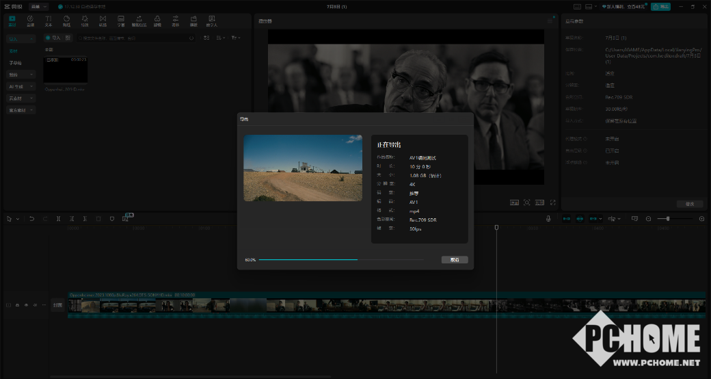Open the 模板 templates tab

[x=193, y=21]
